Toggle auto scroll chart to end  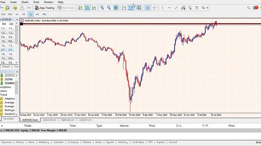pos(124,8)
